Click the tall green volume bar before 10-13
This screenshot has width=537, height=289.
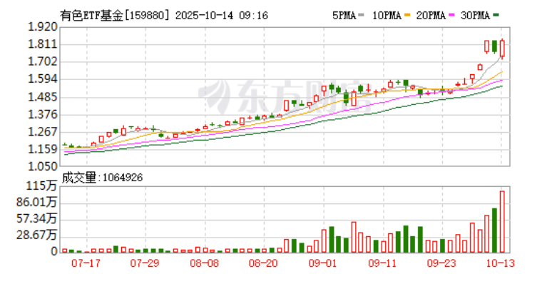tap(494, 230)
